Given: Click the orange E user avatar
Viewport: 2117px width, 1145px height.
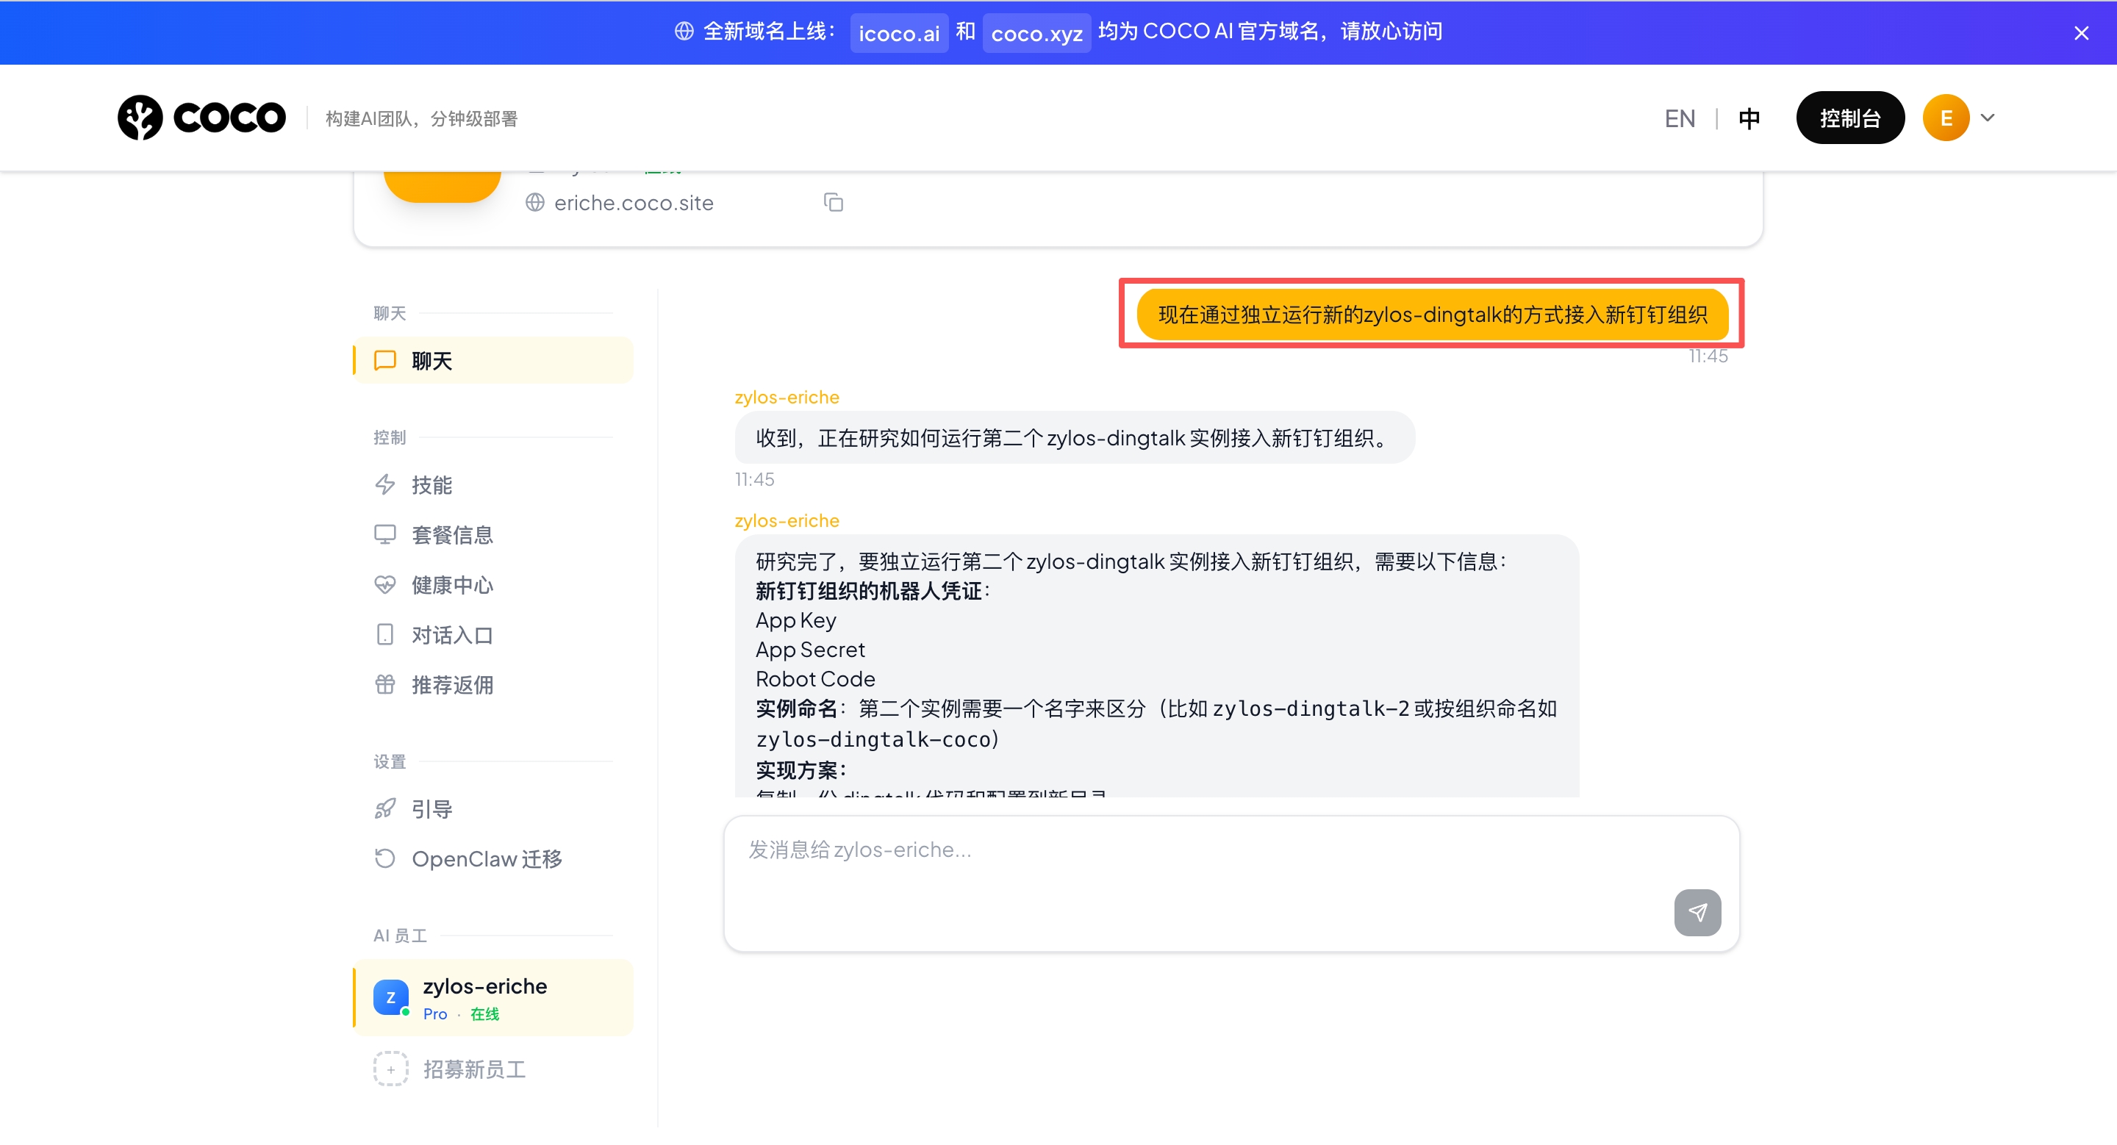Looking at the screenshot, I should (1945, 118).
